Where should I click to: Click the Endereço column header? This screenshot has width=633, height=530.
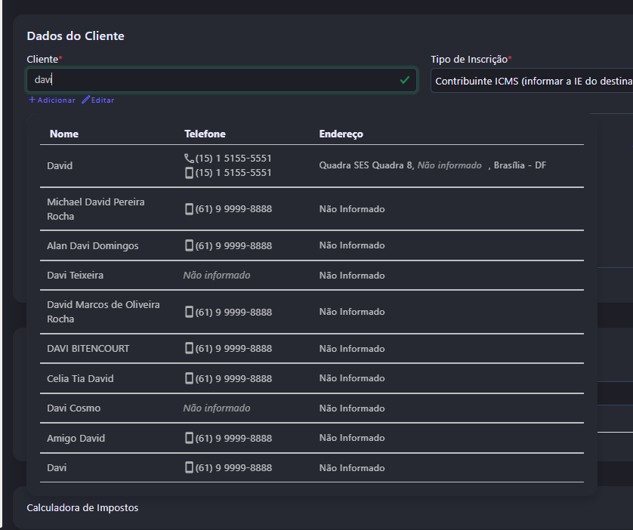[341, 134]
